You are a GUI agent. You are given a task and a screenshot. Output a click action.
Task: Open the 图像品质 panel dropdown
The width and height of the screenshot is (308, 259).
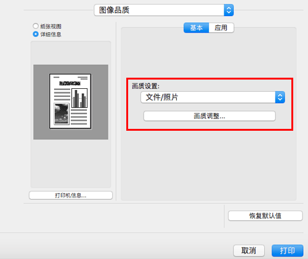coord(164,10)
